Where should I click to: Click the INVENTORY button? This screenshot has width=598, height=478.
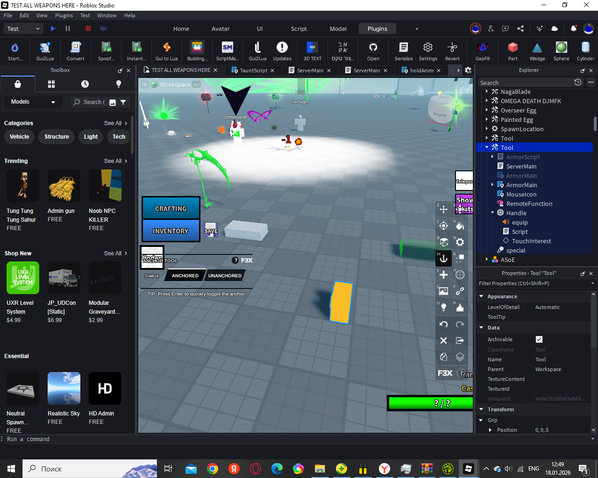[171, 231]
